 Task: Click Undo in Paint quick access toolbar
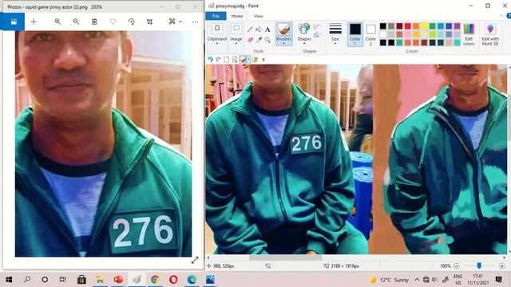coord(210,60)
